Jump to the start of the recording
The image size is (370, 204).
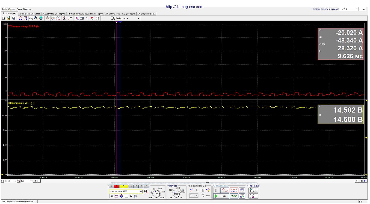pos(35,181)
